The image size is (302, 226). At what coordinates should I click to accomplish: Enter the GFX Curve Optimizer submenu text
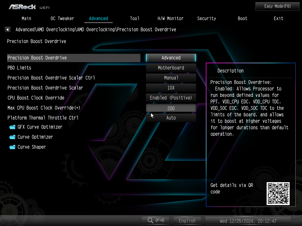coord(40,127)
